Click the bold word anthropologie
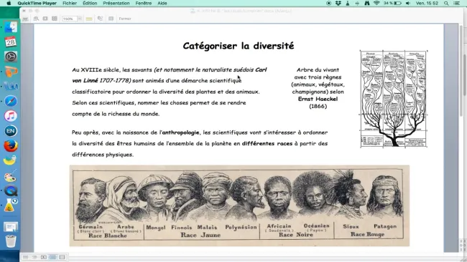 180,132
